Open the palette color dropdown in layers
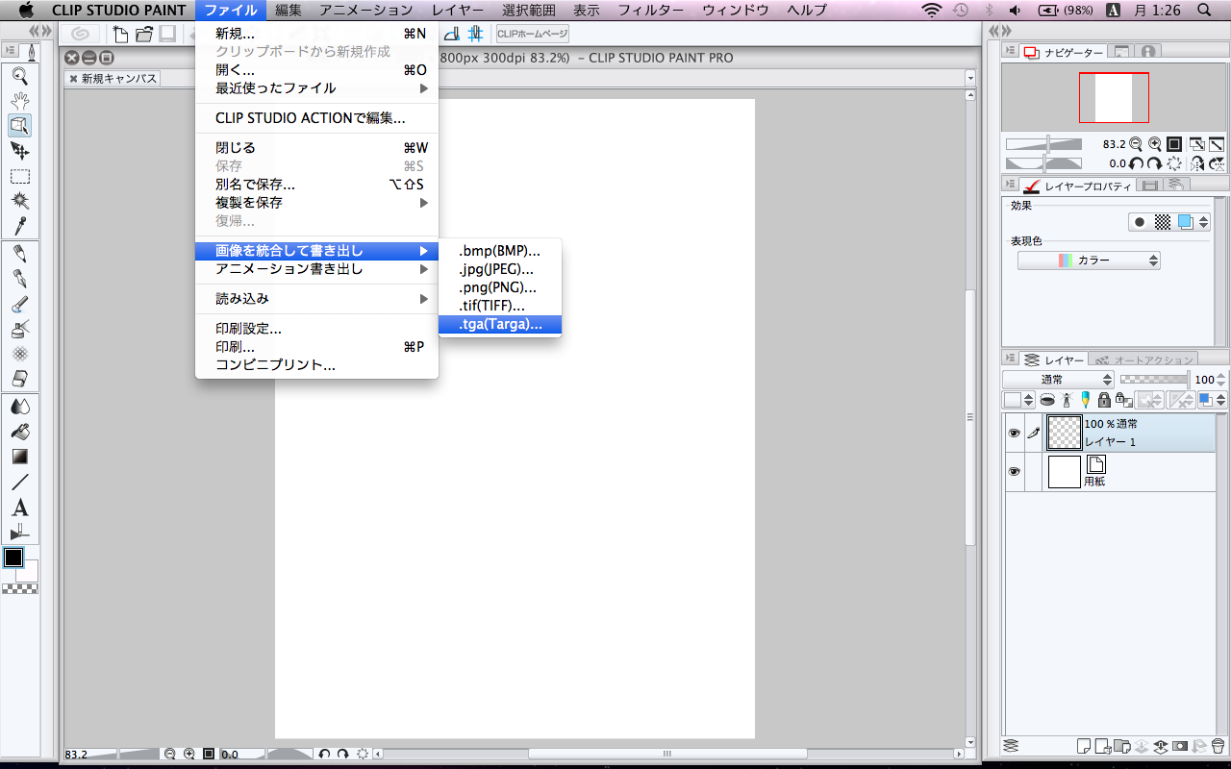 1019,400
